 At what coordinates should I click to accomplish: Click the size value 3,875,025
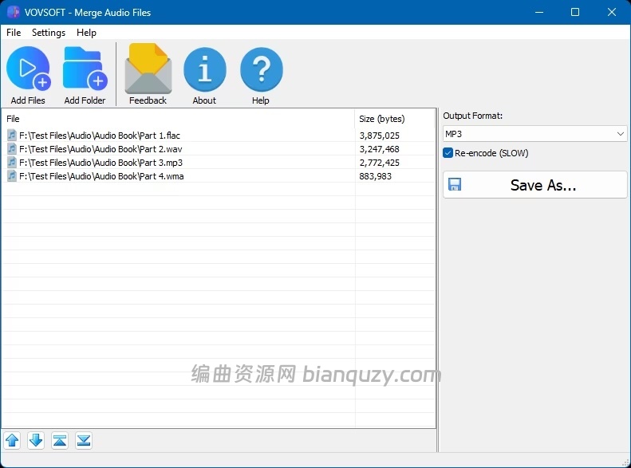pos(380,136)
